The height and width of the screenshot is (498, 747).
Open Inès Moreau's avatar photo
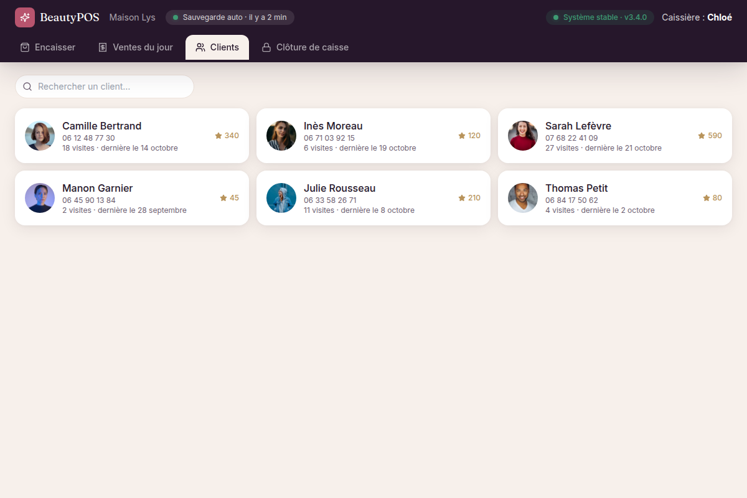[x=281, y=136]
